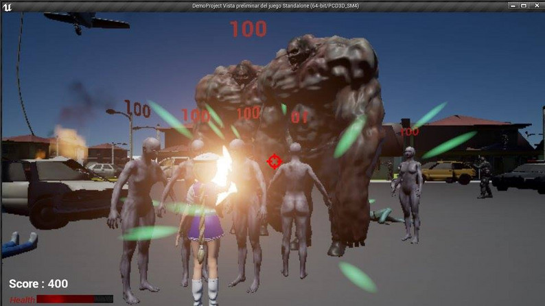The width and height of the screenshot is (545, 306).
Task: Target the lone gray zombie at right
Action: tap(408, 192)
